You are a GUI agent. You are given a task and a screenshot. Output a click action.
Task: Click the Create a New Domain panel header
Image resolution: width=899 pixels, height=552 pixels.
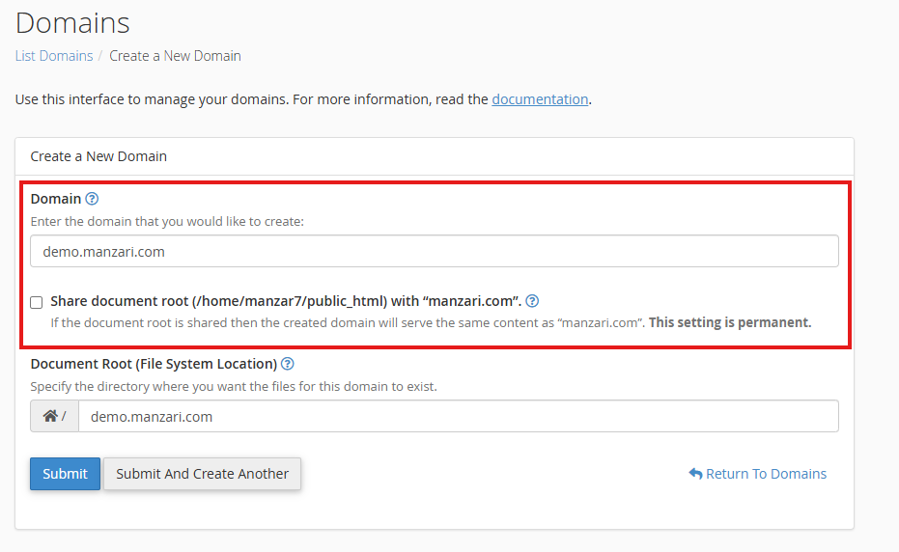pos(98,156)
